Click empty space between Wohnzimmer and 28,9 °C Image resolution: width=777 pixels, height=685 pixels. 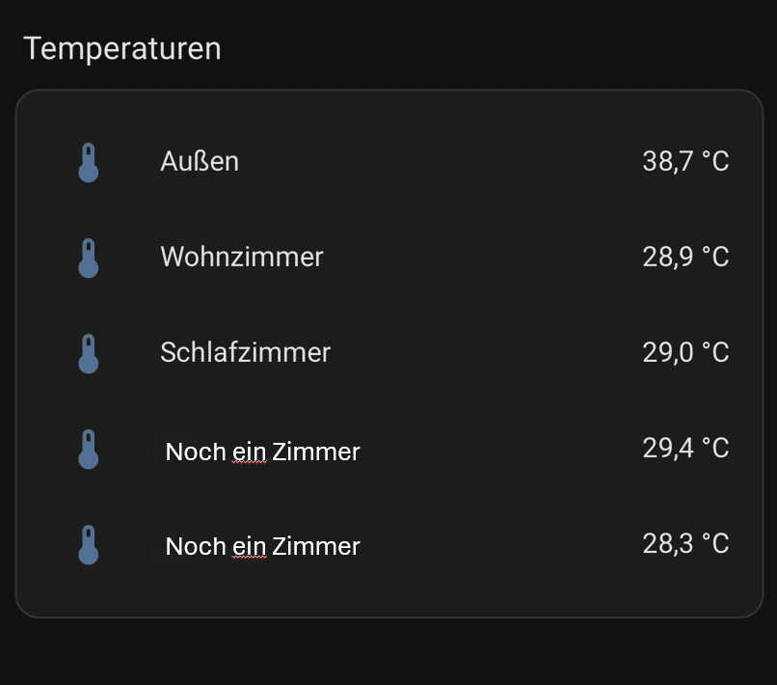tap(483, 257)
